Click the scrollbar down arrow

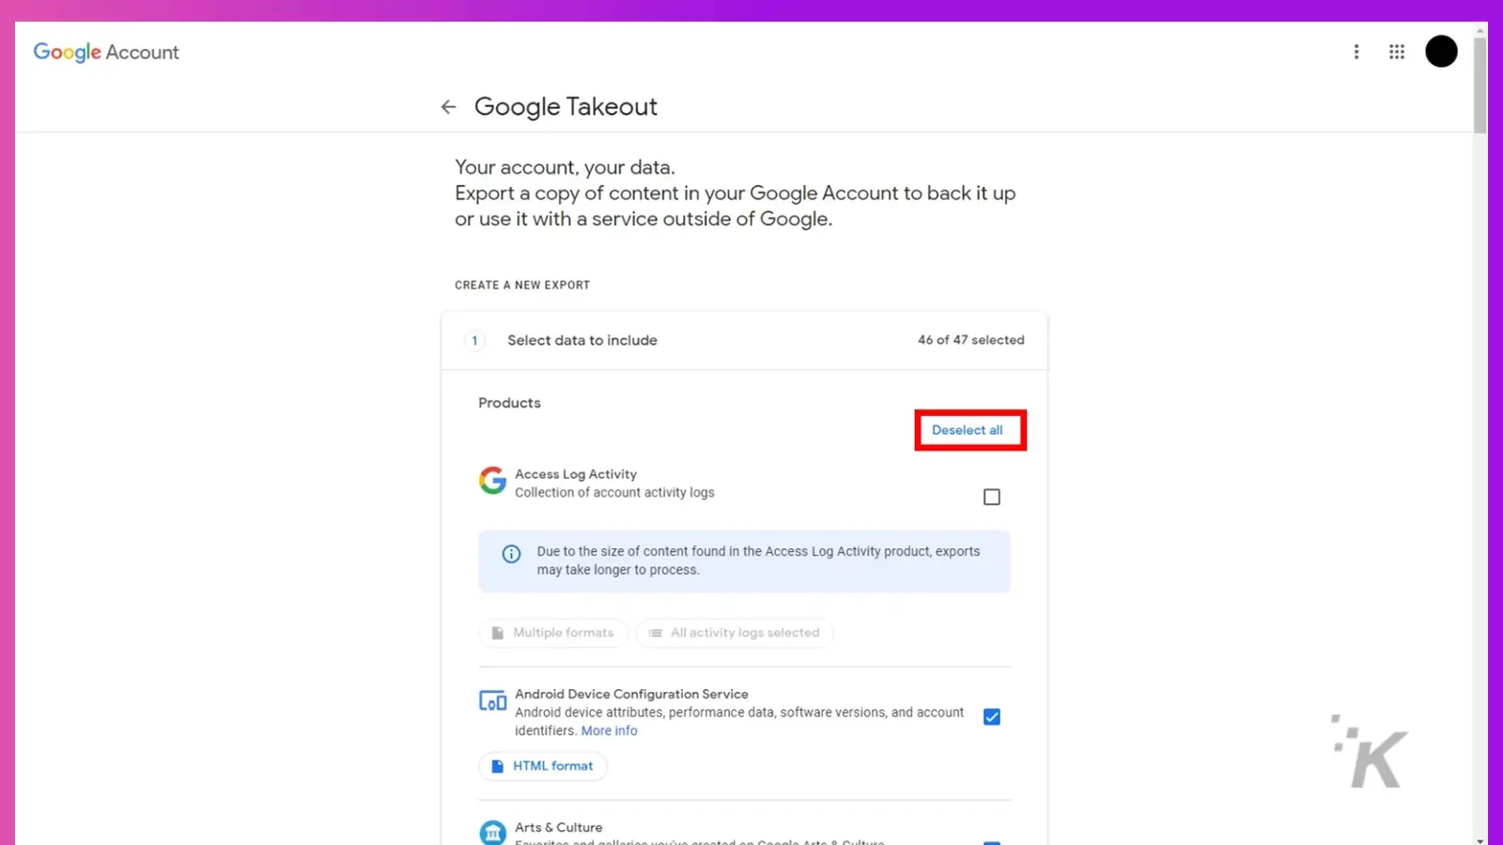1480,839
